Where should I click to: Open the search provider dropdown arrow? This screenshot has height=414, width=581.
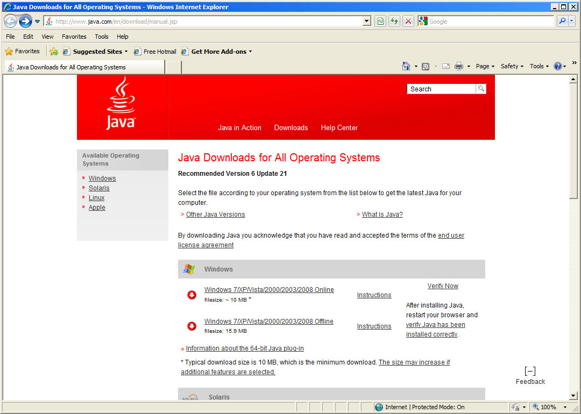572,21
